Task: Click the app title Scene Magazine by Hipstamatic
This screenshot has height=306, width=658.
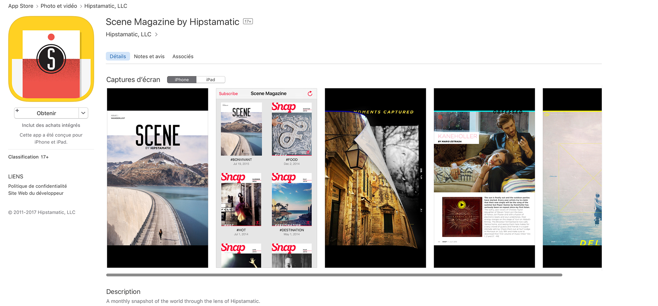Action: 172,22
